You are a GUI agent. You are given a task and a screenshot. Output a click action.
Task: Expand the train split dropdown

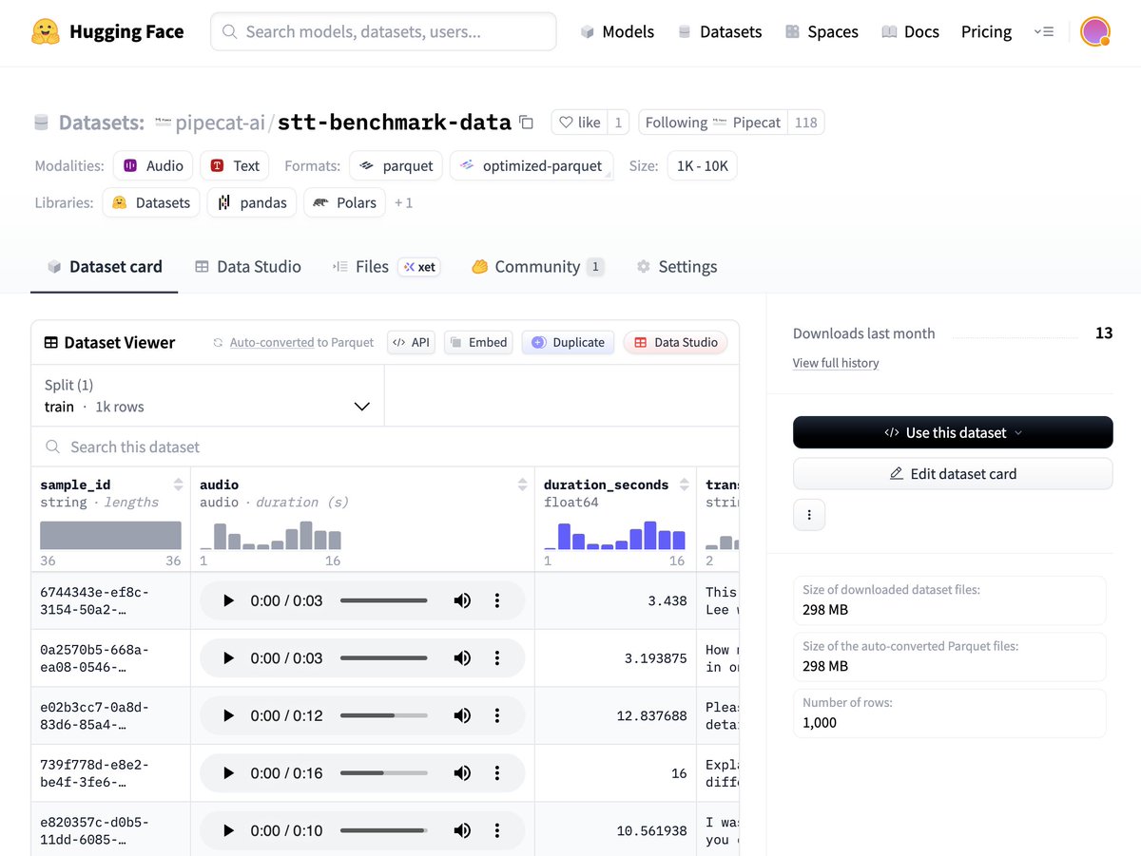pos(208,395)
